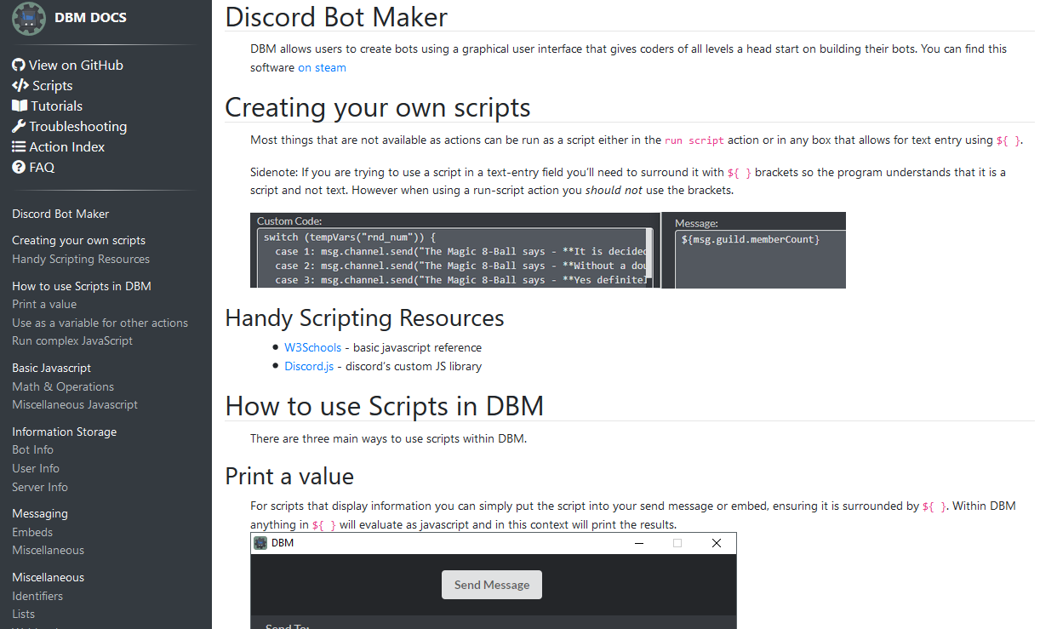
Task: Click the GitHub icon in sidebar
Action: point(19,65)
